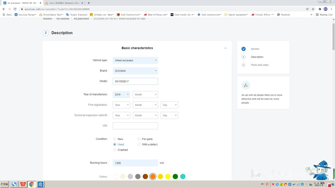Click the Running hours field
Image resolution: width=335 pixels, height=188 pixels.
click(x=135, y=163)
